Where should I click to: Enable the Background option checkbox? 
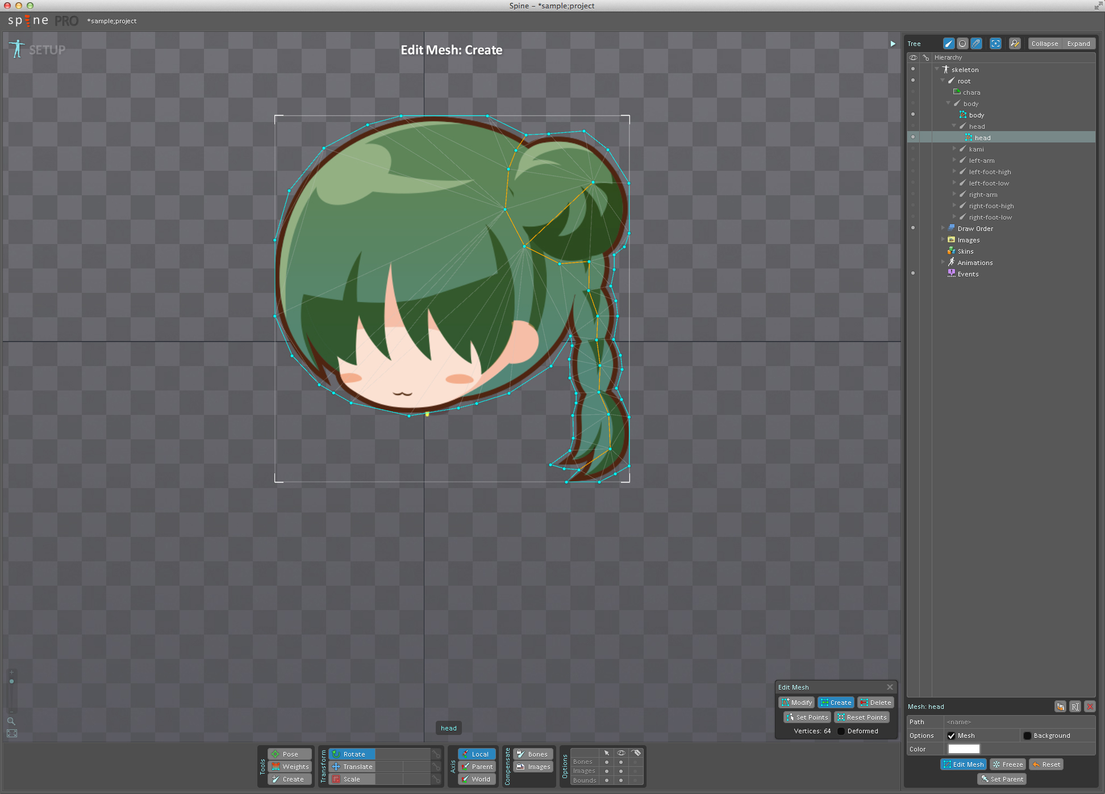1027,736
